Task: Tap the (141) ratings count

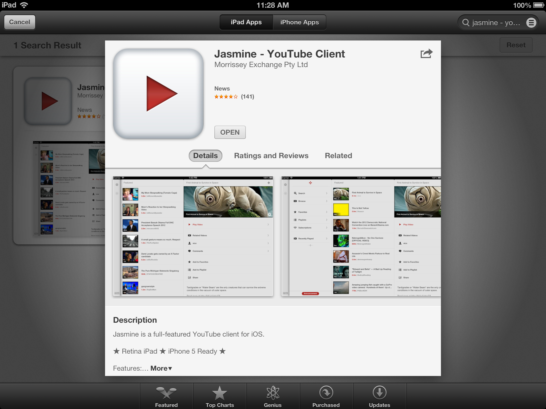Action: coord(247,97)
